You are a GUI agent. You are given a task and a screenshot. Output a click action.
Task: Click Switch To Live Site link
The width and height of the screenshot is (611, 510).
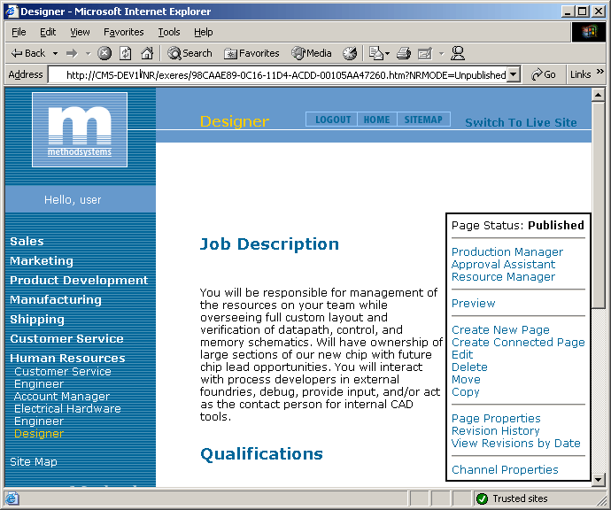[521, 123]
